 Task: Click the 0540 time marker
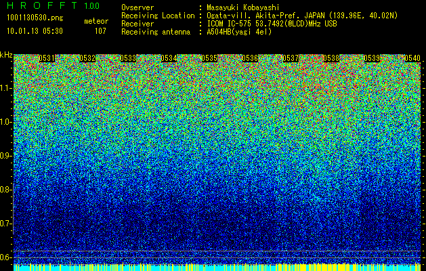pyautogui.click(x=412, y=58)
